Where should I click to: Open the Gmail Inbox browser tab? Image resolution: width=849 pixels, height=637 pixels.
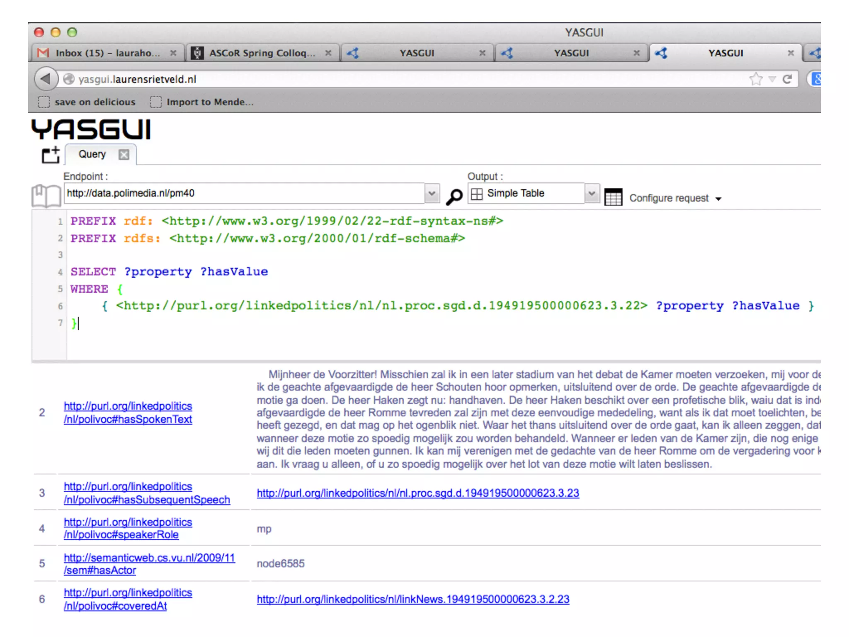107,53
